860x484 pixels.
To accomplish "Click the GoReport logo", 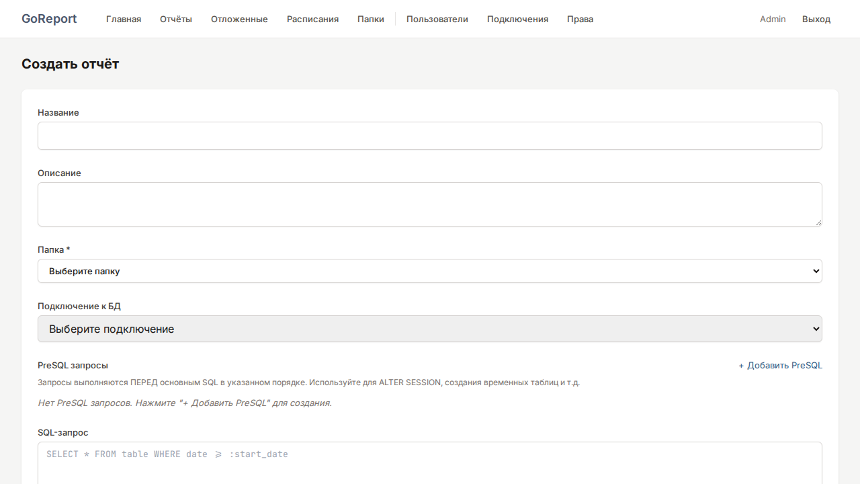I will [x=49, y=19].
